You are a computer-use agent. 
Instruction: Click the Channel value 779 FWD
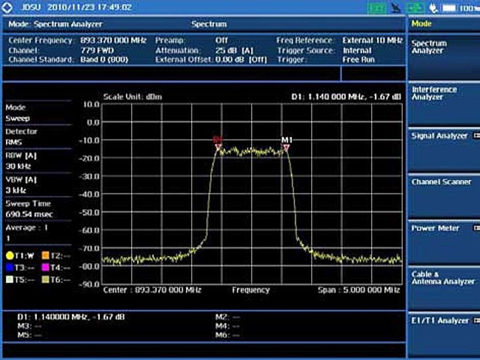tap(97, 50)
